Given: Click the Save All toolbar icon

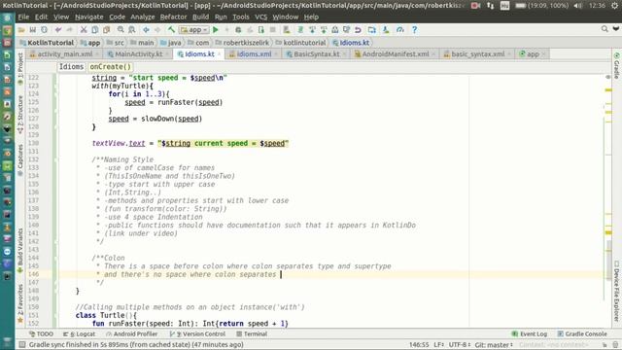Looking at the screenshot, I should click(33, 30).
